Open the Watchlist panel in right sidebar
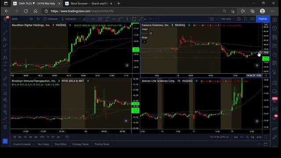The width and height of the screenshot is (281, 158). click(x=274, y=19)
